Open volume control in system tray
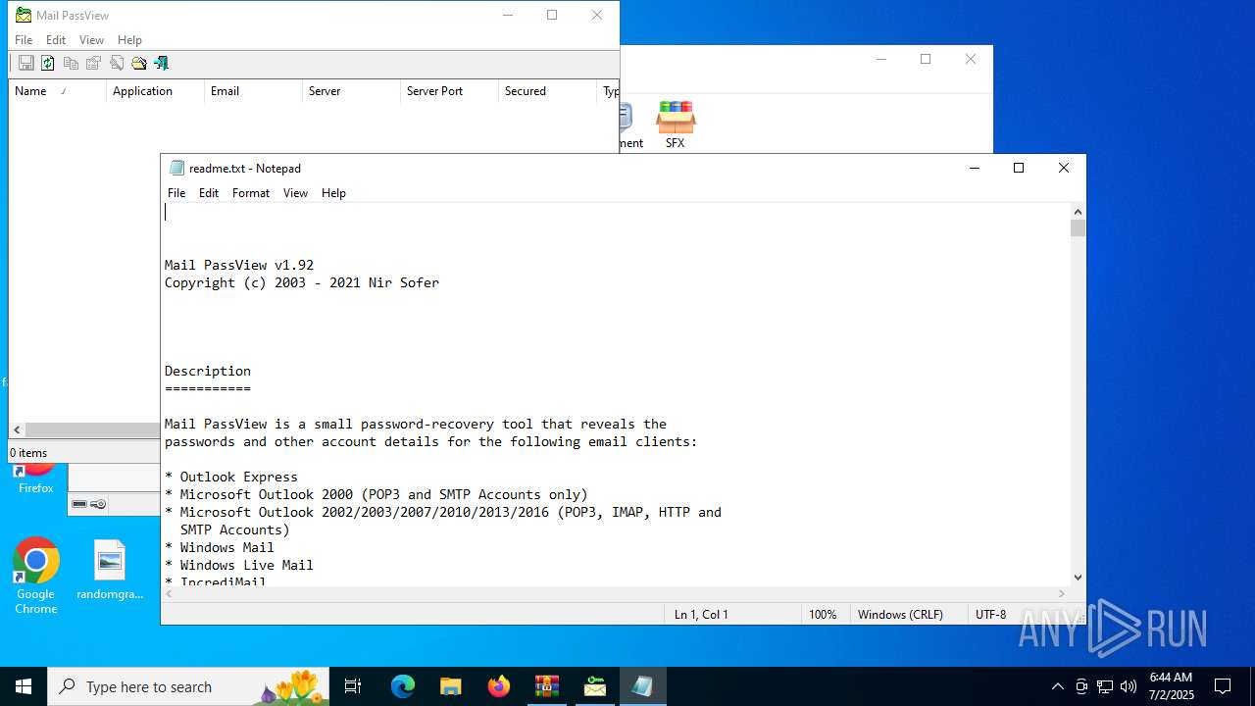This screenshot has height=706, width=1255. click(1129, 686)
